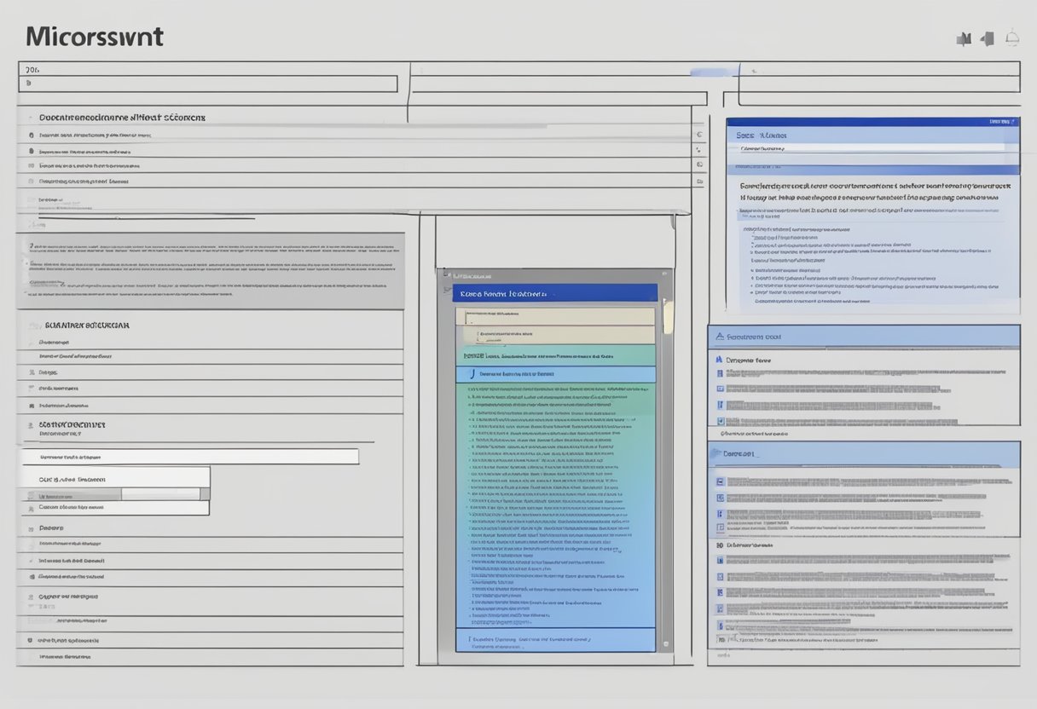Click the bell notification icon at top right
The width and height of the screenshot is (1037, 709).
pos(1012,37)
